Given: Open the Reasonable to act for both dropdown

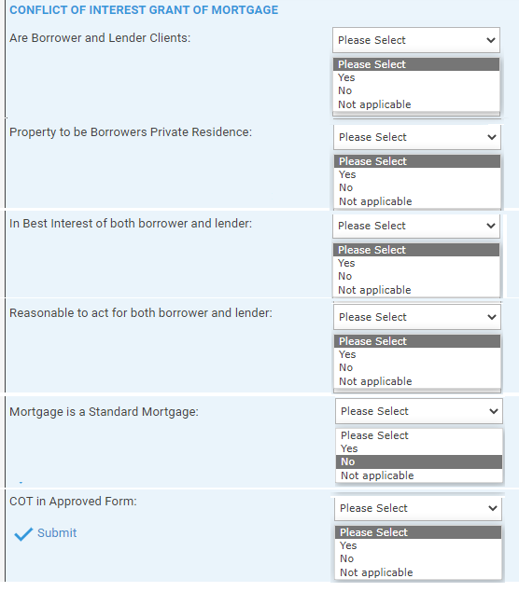Looking at the screenshot, I should pos(417,317).
